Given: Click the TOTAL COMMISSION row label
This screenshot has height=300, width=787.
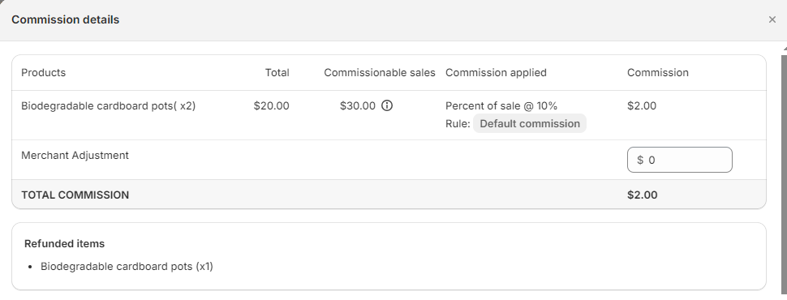Looking at the screenshot, I should click(75, 195).
